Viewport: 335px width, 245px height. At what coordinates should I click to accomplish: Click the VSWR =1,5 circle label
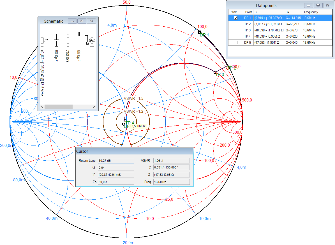coord(133,98)
